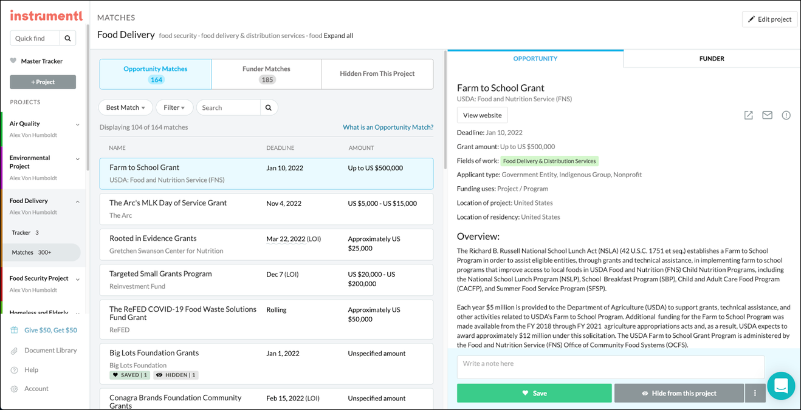Click the envelope email icon
The width and height of the screenshot is (801, 410).
[x=768, y=115]
